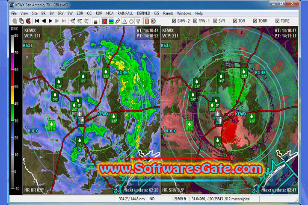Open the View menu

[24, 13]
